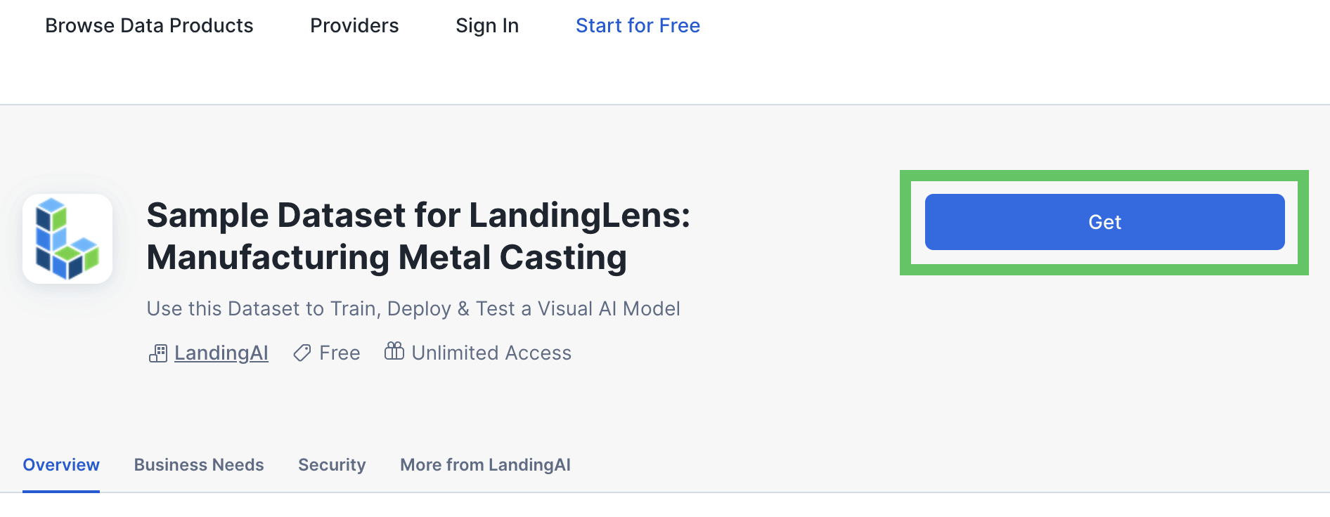Switch to the Overview tab
1330x517 pixels.
[x=61, y=465]
